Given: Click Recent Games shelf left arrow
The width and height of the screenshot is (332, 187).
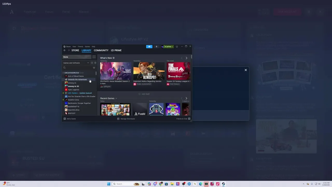Looking at the screenshot, I should coord(182,98).
